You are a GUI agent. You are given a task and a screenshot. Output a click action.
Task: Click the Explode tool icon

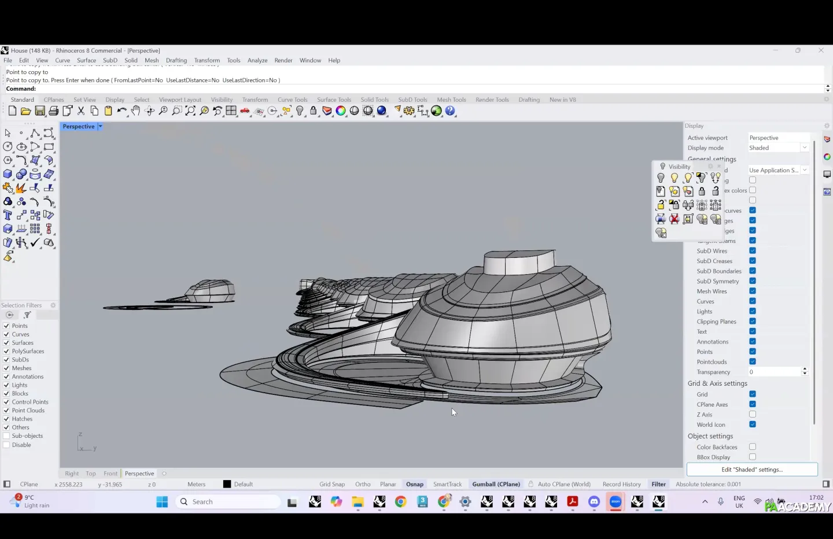tap(21, 188)
